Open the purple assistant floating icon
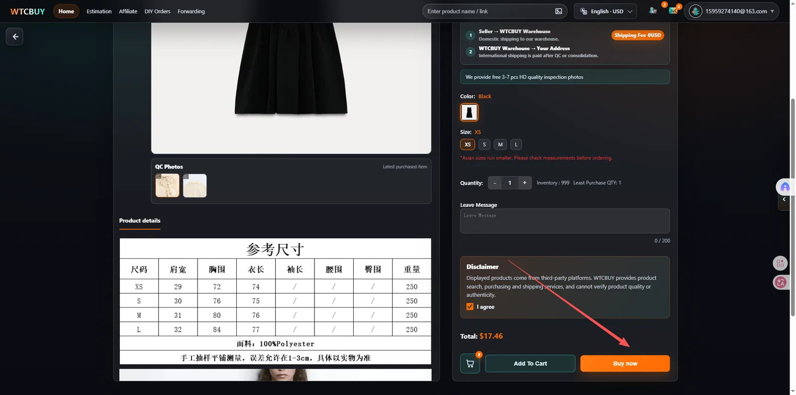 click(785, 187)
